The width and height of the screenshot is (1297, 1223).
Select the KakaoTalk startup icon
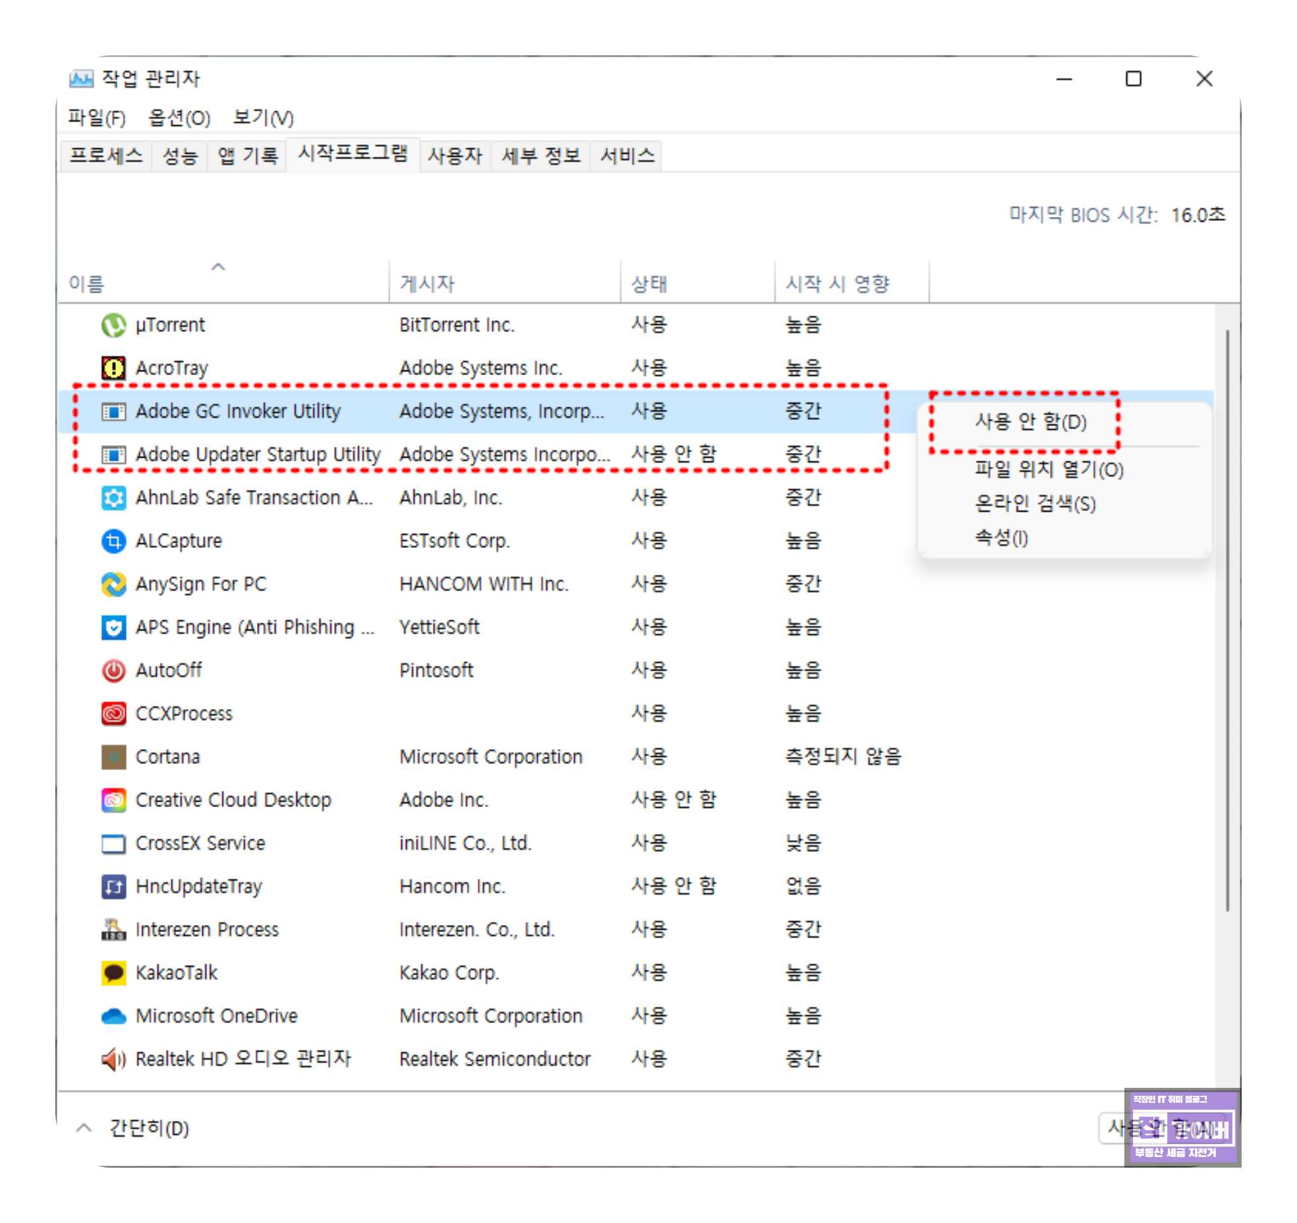point(113,973)
